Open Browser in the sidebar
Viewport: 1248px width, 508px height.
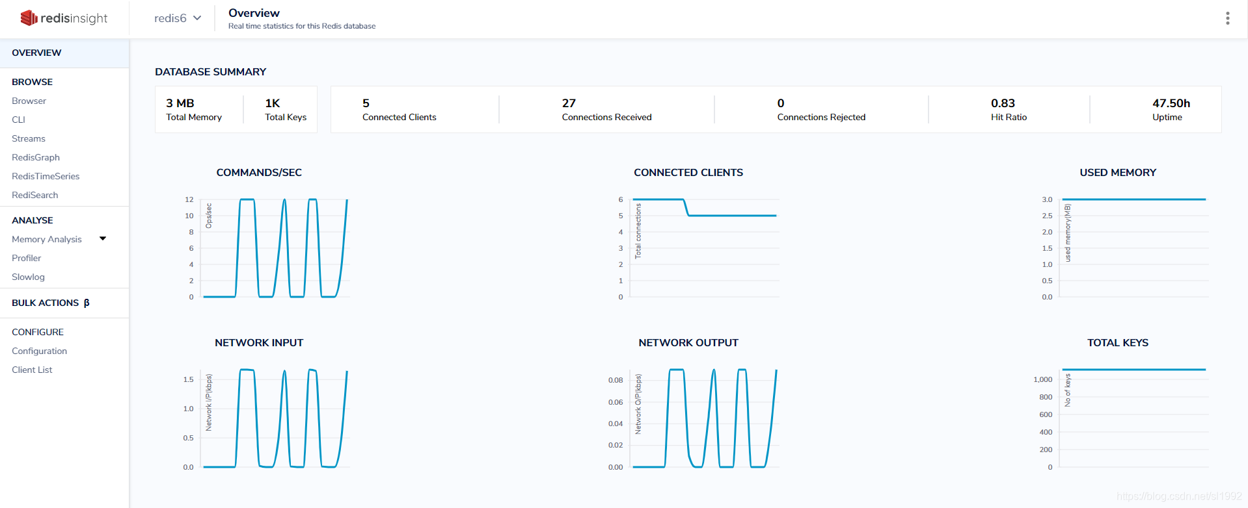pos(29,101)
